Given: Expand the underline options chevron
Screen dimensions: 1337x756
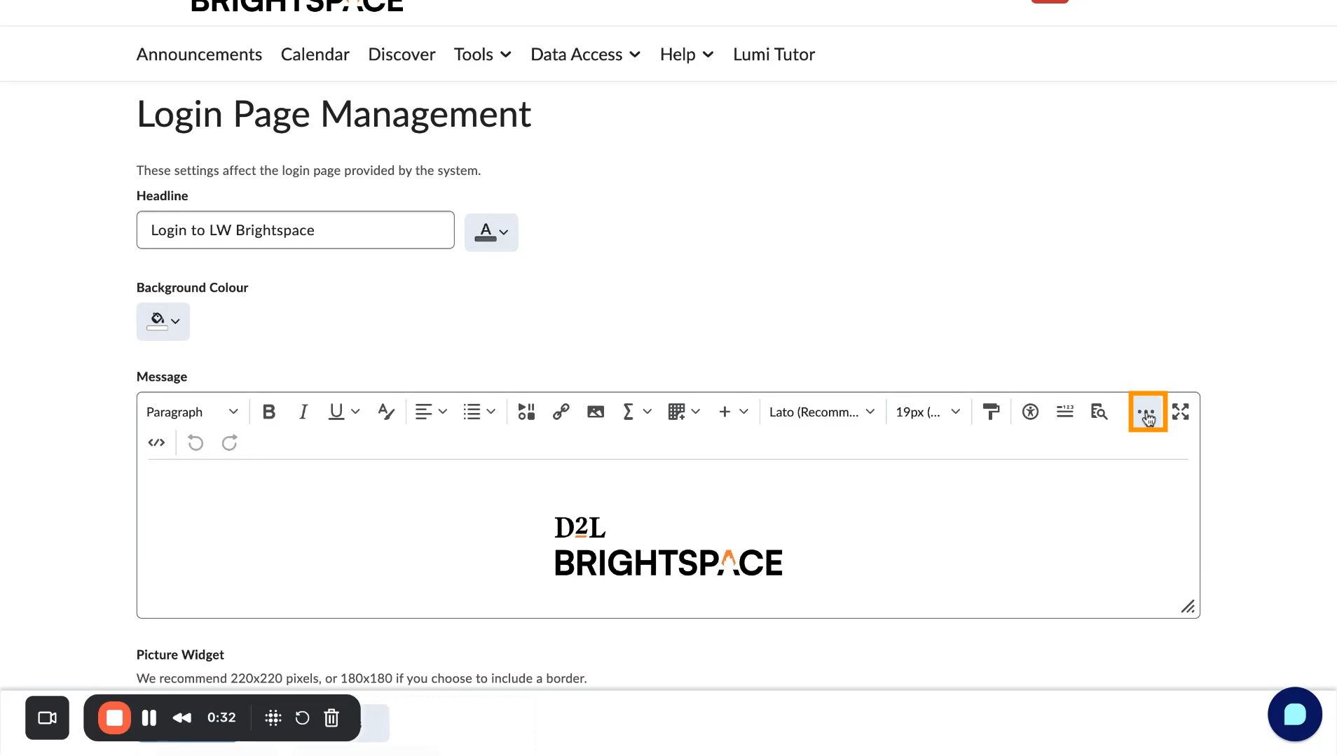Looking at the screenshot, I should (x=355, y=412).
